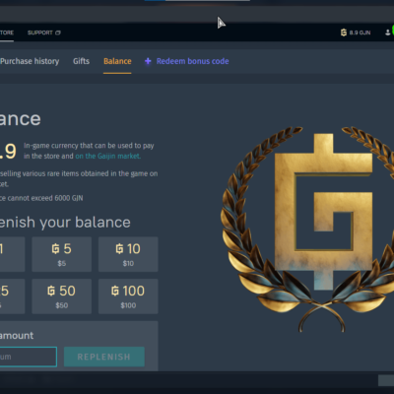Click the Redeem bonus code link
Image resolution: width=394 pixels, height=394 pixels.
click(192, 61)
